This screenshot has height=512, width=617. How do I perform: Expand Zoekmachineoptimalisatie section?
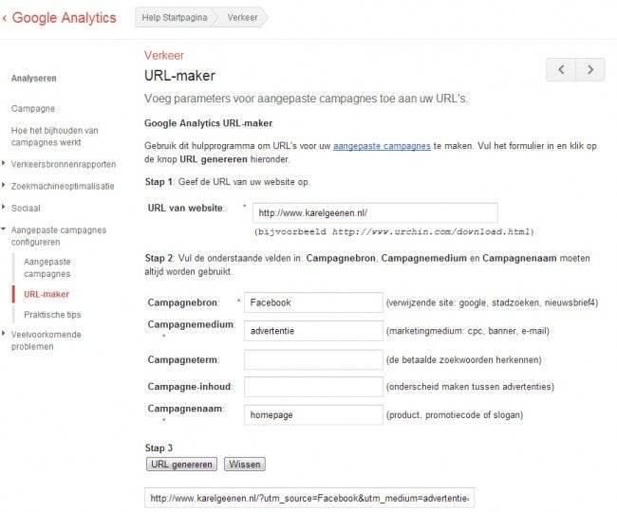(4, 185)
